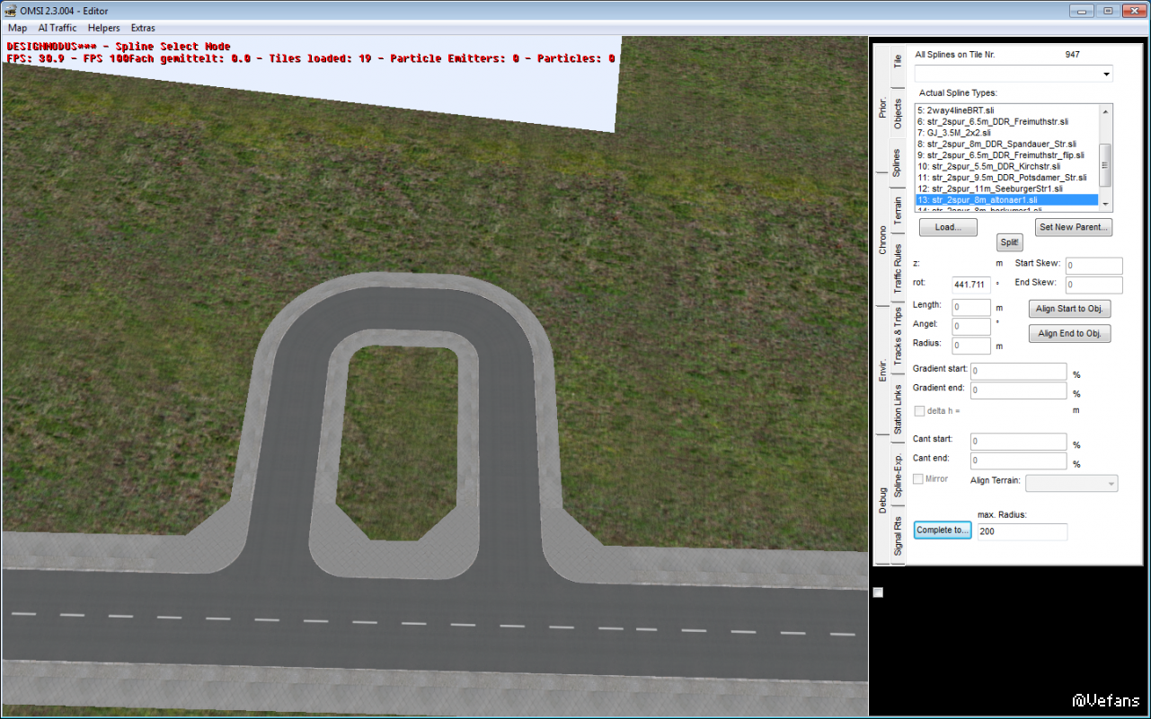
Task: Open the Tracks & Trips tab
Action: click(x=898, y=335)
